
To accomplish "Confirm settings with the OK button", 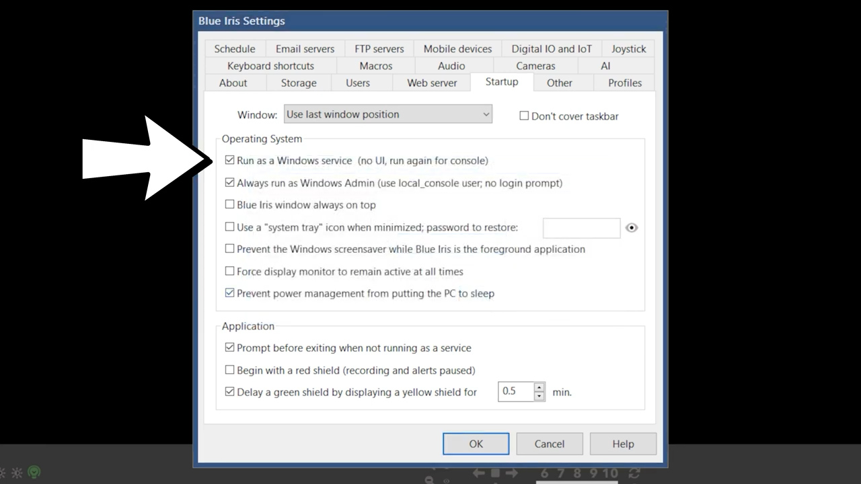I will (x=476, y=444).
